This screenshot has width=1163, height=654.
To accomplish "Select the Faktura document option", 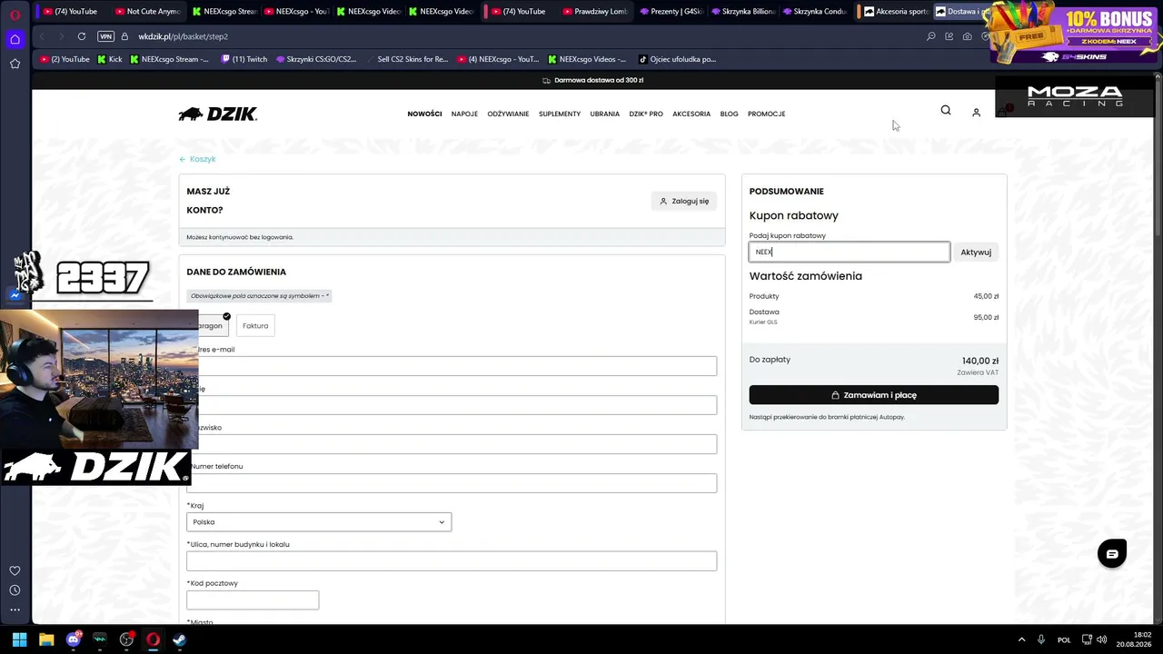I will click(x=255, y=326).
